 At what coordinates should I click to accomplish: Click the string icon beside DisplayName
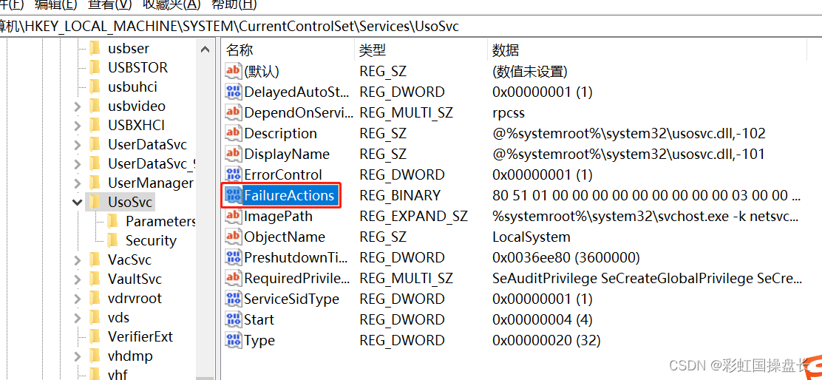pyautogui.click(x=234, y=154)
